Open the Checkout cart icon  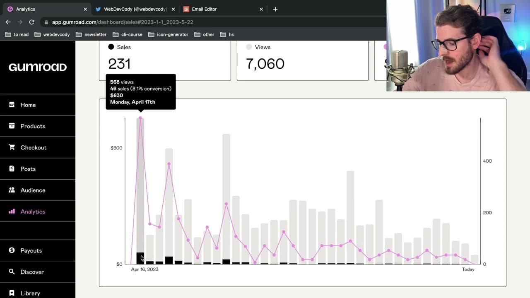coord(12,147)
